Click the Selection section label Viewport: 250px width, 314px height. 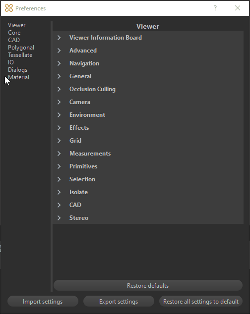[82, 179]
